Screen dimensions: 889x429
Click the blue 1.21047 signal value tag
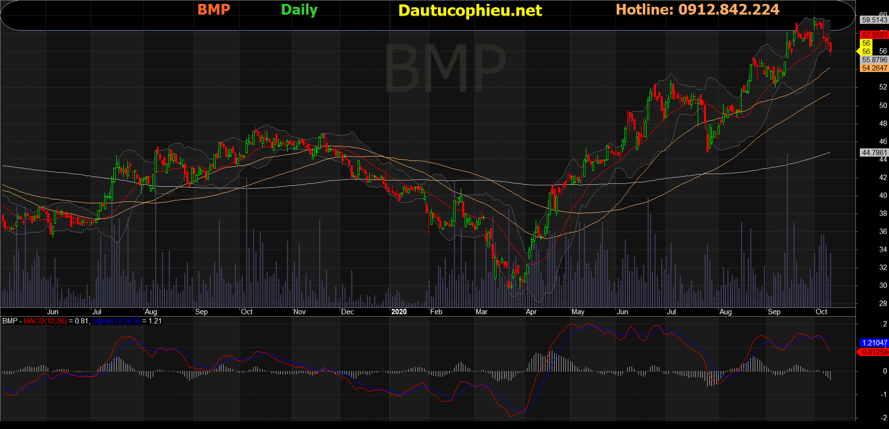(x=874, y=343)
